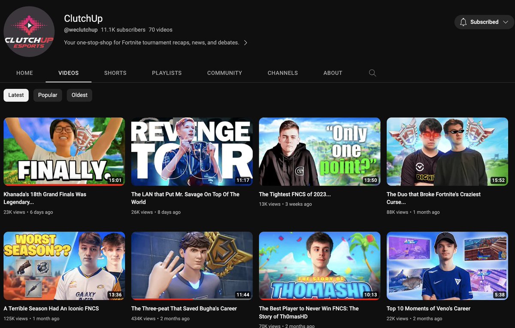The width and height of the screenshot is (515, 328).
Task: Open the 'WORST SEASON??' thumbnail
Action: (x=64, y=266)
